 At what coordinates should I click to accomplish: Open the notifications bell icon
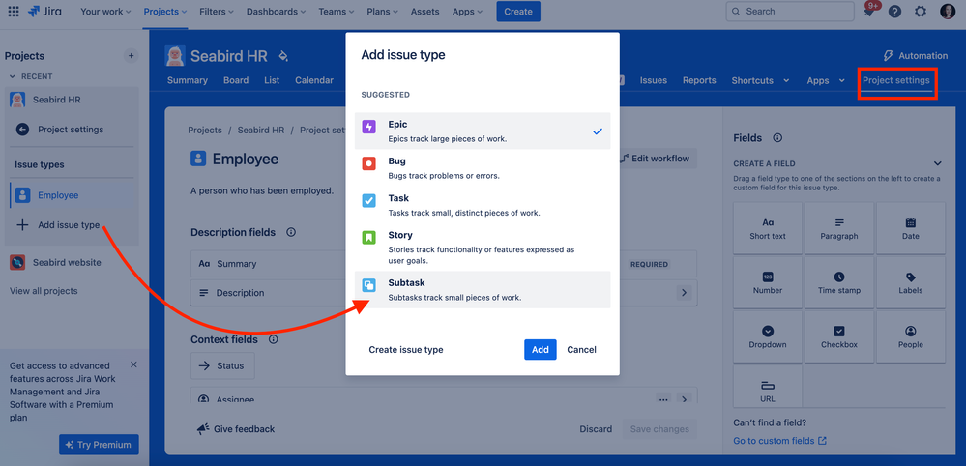(x=868, y=12)
